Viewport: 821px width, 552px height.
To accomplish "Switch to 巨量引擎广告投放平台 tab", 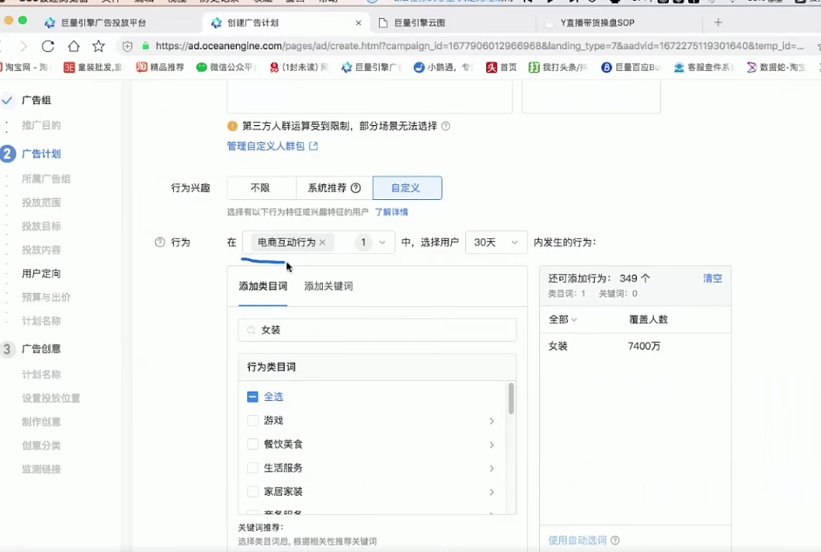I will pyautogui.click(x=104, y=23).
